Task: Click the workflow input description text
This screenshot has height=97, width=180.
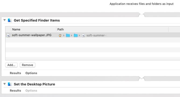Action: click(142, 4)
